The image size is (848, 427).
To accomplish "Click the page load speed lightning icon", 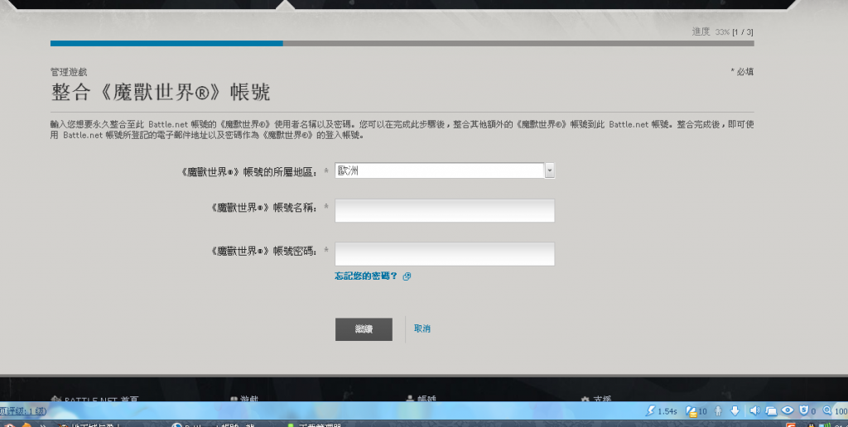I will [x=650, y=410].
